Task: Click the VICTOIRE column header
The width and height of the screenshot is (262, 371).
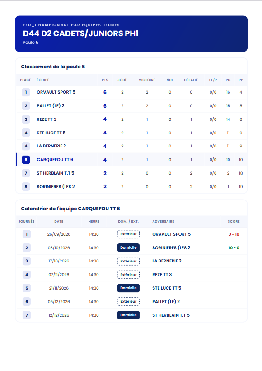Action: [x=147, y=80]
